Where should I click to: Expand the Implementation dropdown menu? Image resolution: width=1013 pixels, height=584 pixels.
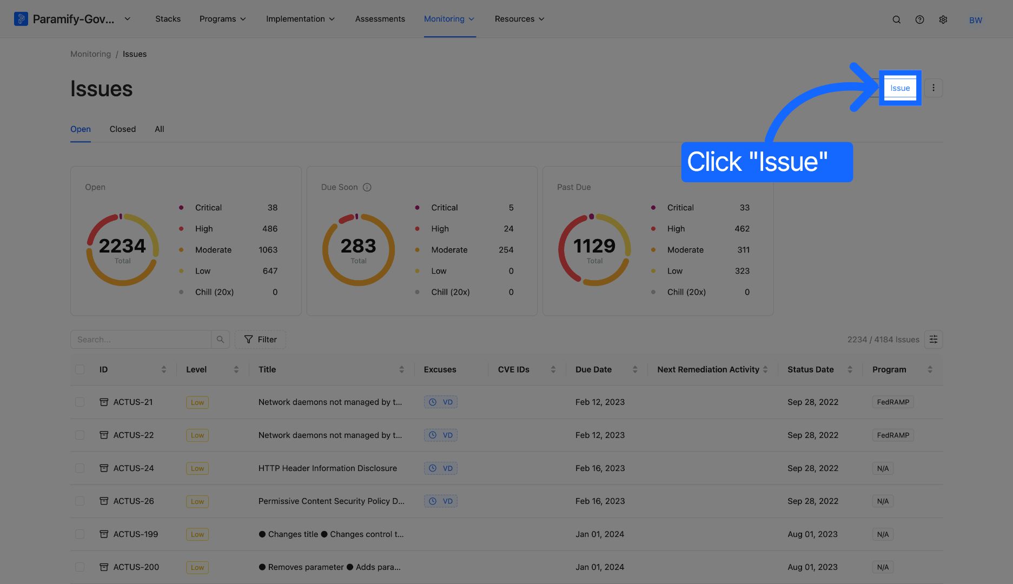[x=300, y=19]
